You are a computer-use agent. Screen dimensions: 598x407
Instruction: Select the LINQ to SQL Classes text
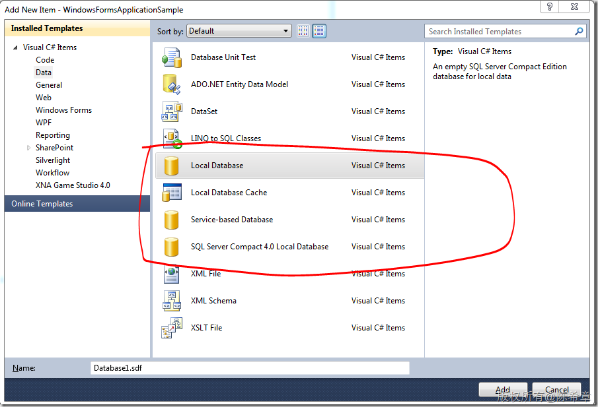click(226, 139)
